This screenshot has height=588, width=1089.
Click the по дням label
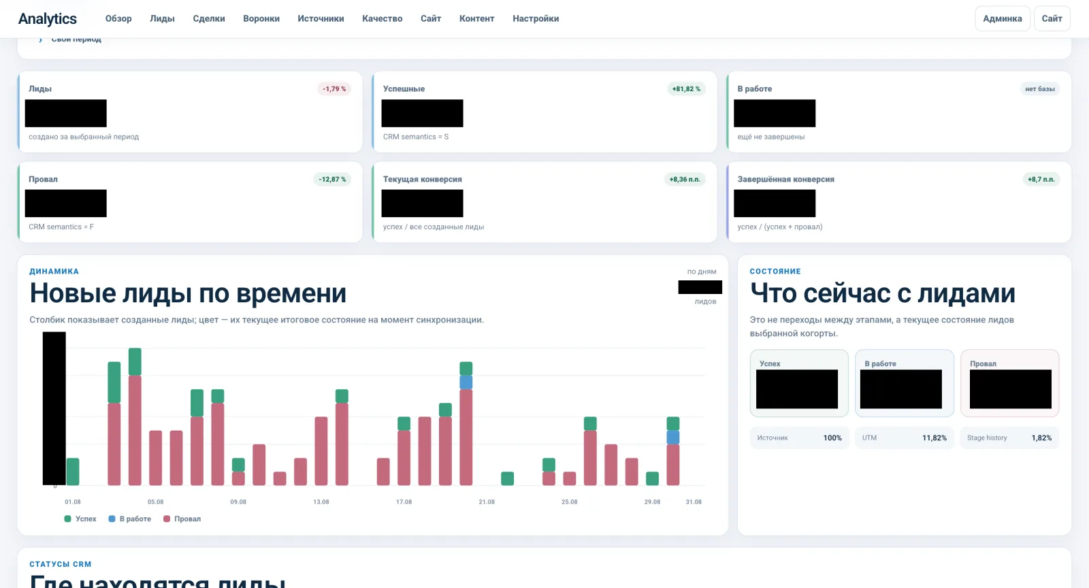(x=702, y=272)
